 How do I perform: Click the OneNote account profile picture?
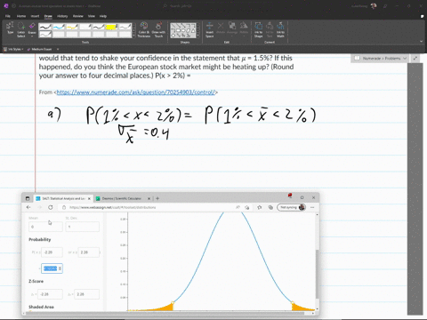pyautogui.click(x=374, y=6)
